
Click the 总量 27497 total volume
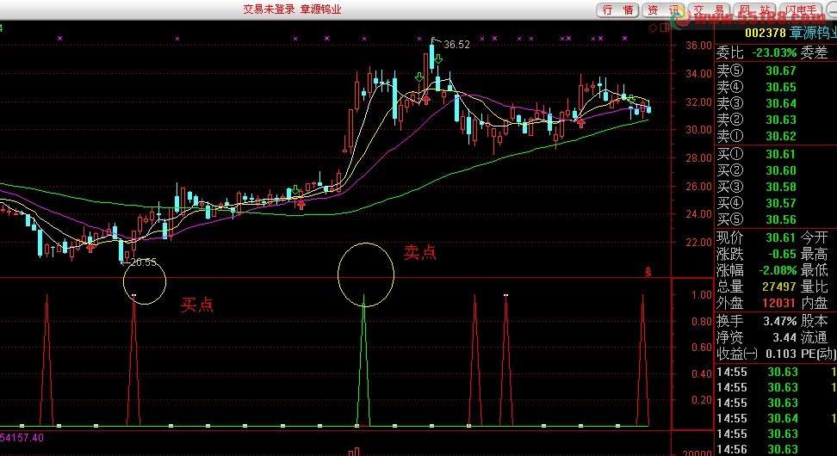[x=779, y=287]
